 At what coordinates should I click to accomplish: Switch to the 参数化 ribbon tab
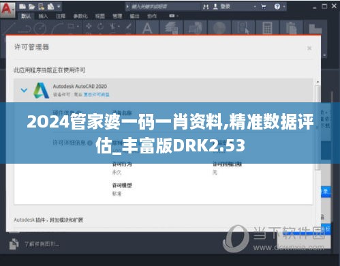click(x=80, y=16)
